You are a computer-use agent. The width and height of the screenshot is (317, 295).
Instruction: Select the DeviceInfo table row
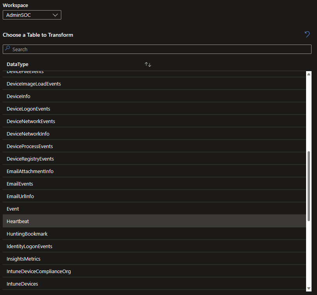[154, 96]
